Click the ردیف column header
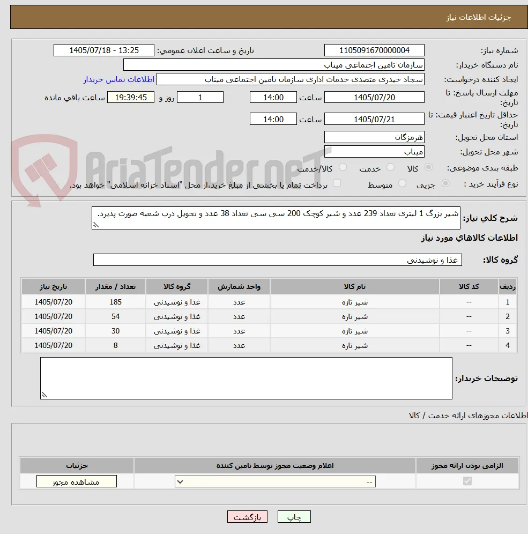528x534 pixels. point(508,286)
